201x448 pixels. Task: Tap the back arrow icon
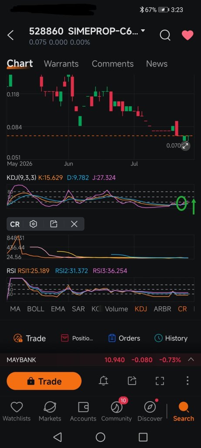point(10,35)
